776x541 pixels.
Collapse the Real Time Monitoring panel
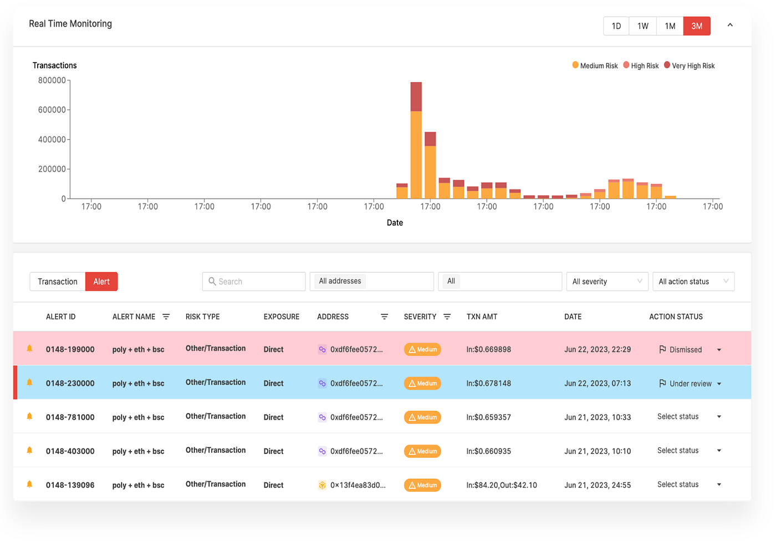[730, 25]
